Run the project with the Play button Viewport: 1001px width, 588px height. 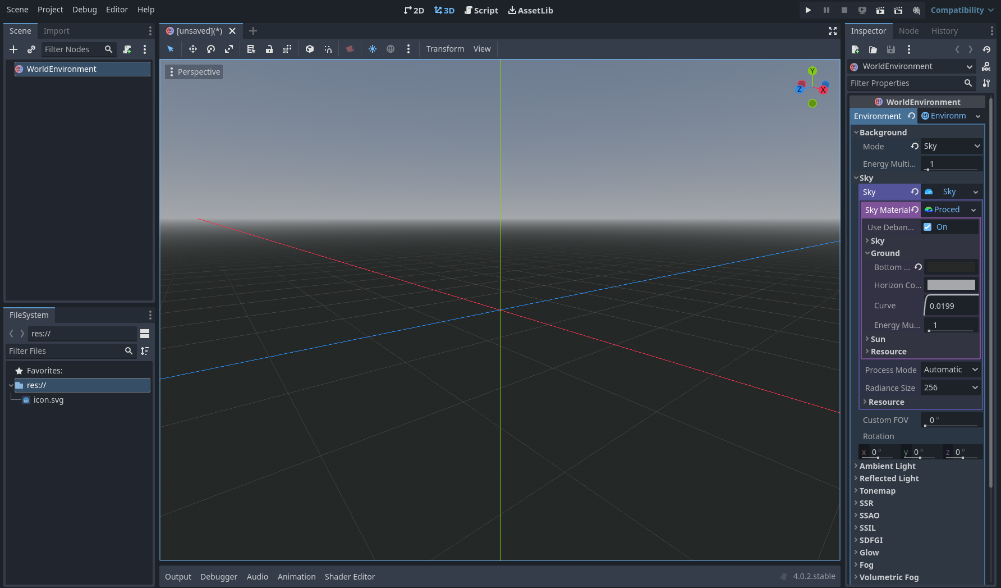point(808,10)
